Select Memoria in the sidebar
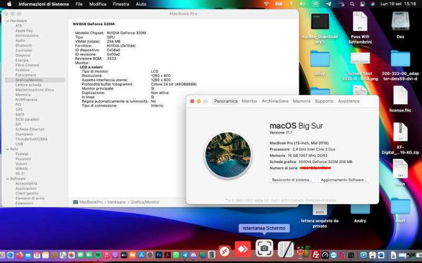 [23, 95]
